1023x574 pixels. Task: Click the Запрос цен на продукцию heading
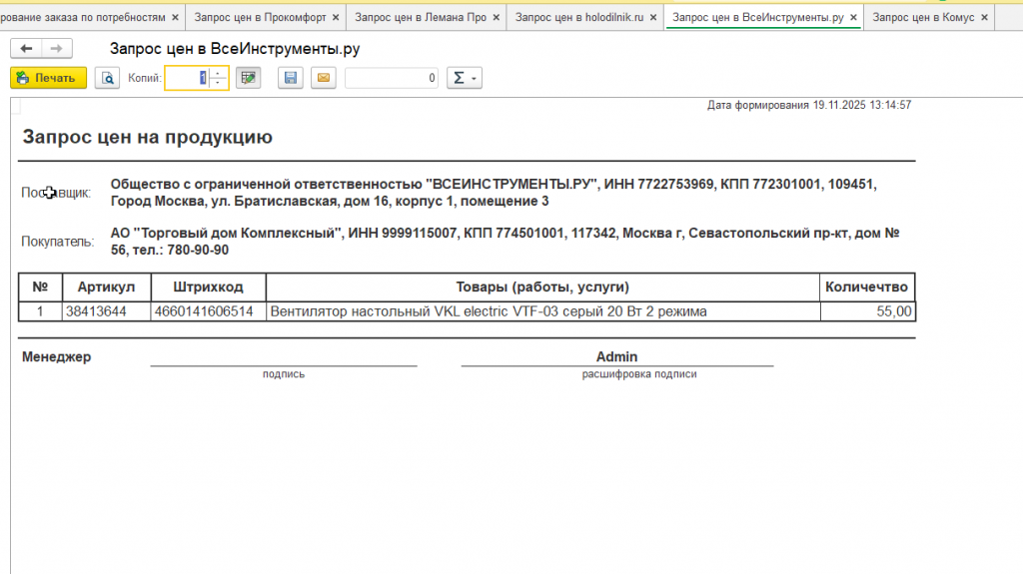pyautogui.click(x=148, y=137)
